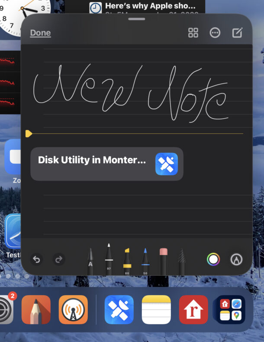The width and height of the screenshot is (264, 342).
Task: Open Settings app in the dock
Action: [x=6, y=310]
